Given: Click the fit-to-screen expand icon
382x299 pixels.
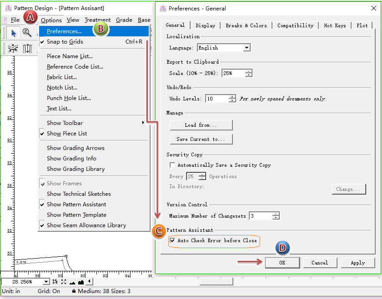Looking at the screenshot, I should [63, 282].
